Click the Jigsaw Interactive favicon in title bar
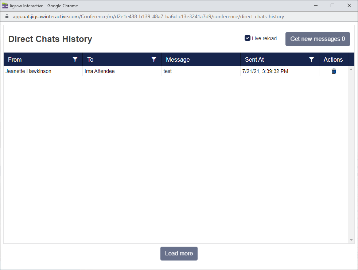This screenshot has height=270, width=358. coord(5,5)
